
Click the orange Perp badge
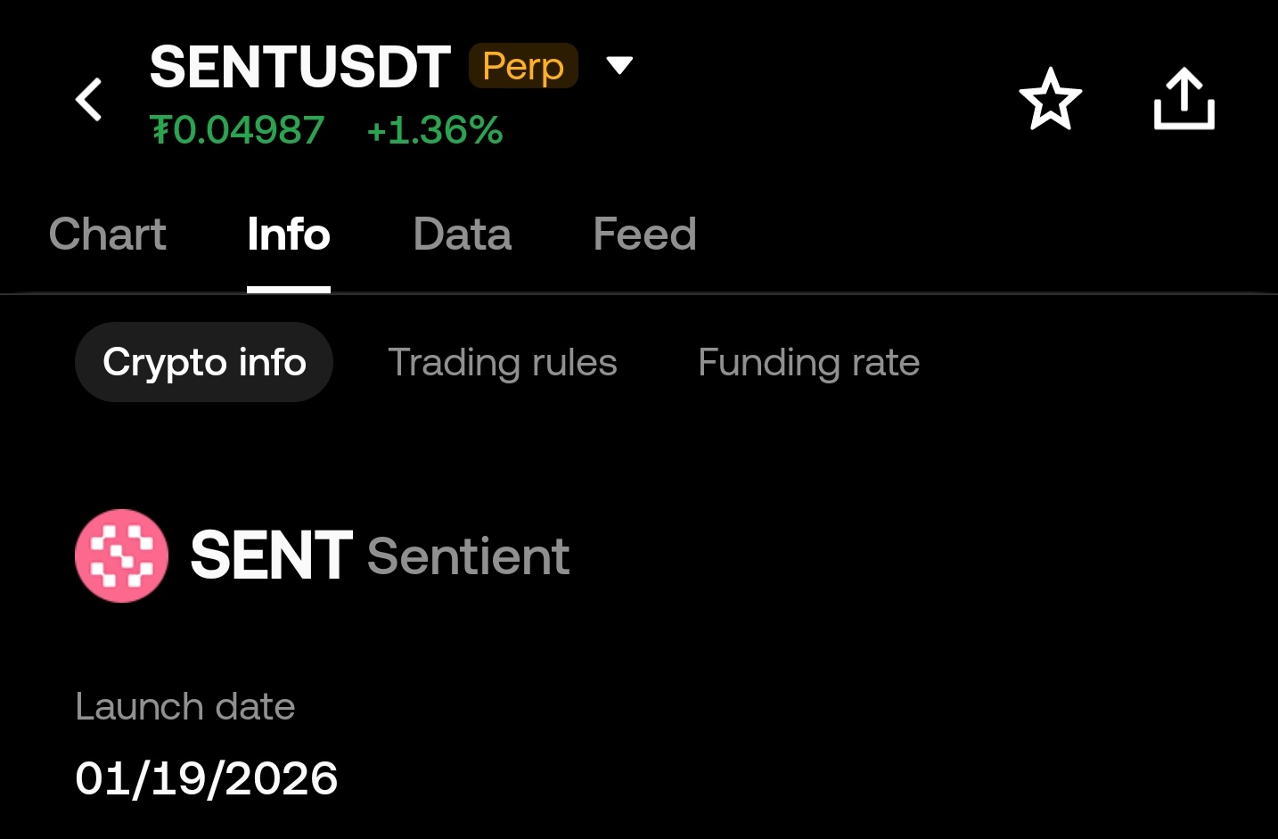coord(523,66)
